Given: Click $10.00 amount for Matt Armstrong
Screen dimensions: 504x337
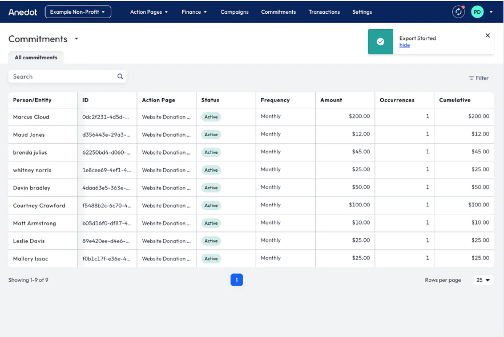Looking at the screenshot, I should coord(361,222).
